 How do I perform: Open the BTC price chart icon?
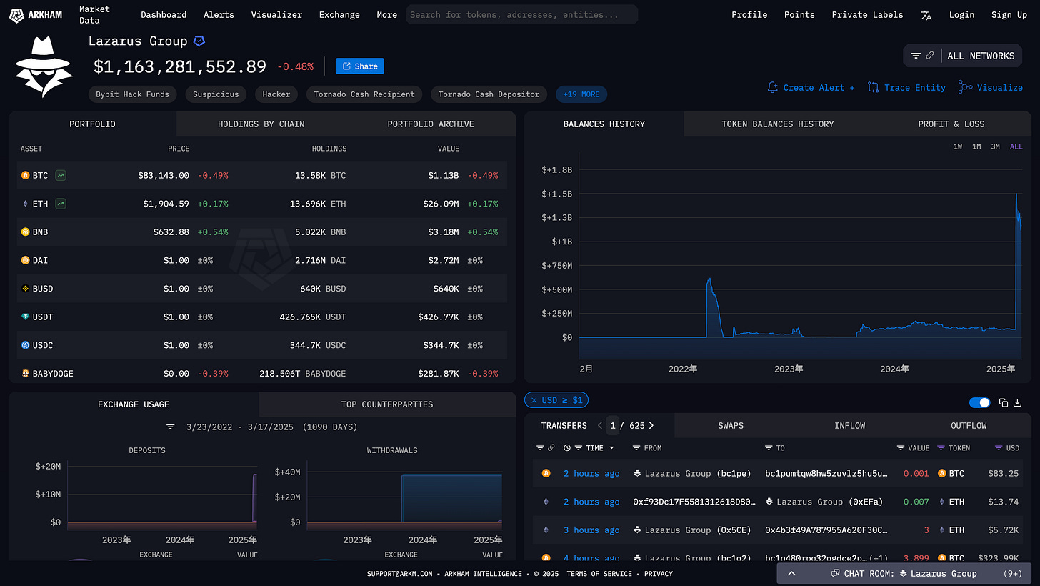pyautogui.click(x=61, y=175)
